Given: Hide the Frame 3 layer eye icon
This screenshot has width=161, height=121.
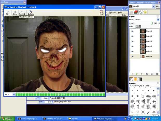Looking at the screenshot, I should (x=132, y=46).
